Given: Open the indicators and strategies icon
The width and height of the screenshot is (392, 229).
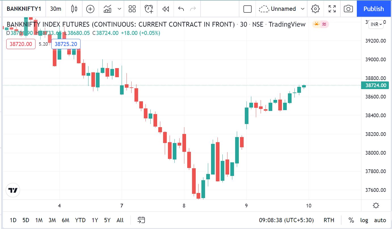Looking at the screenshot, I should point(108,9).
